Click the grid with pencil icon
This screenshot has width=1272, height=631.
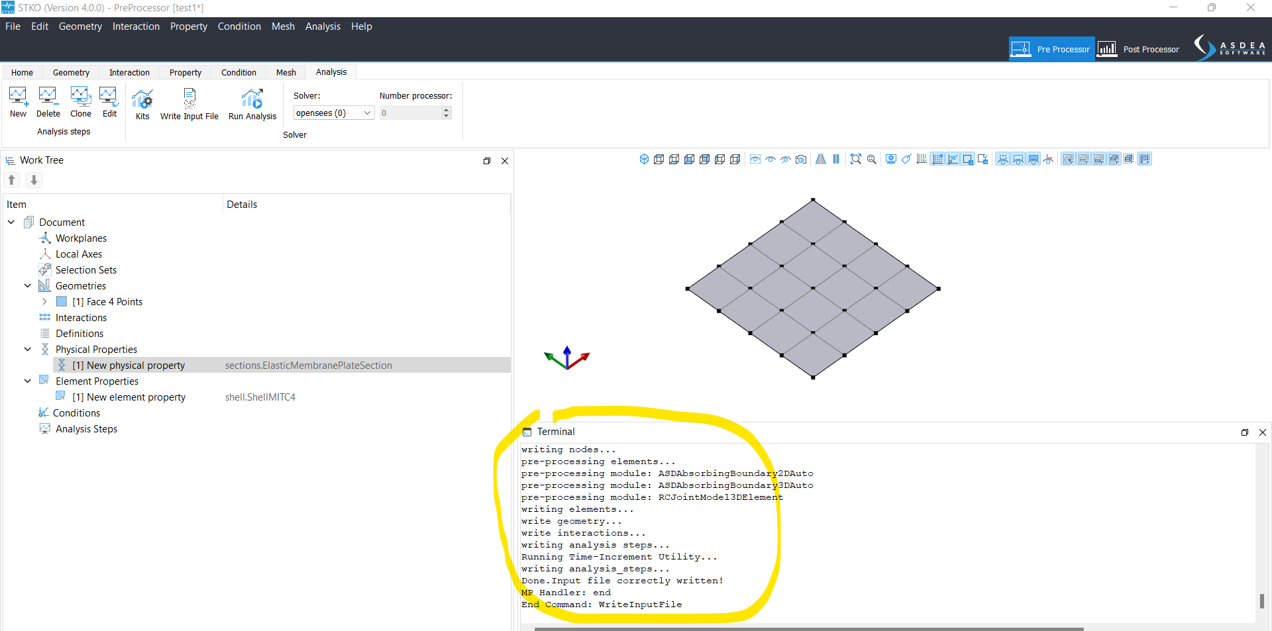[x=922, y=159]
